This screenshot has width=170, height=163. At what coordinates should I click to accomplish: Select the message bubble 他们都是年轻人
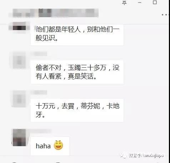click(77, 34)
